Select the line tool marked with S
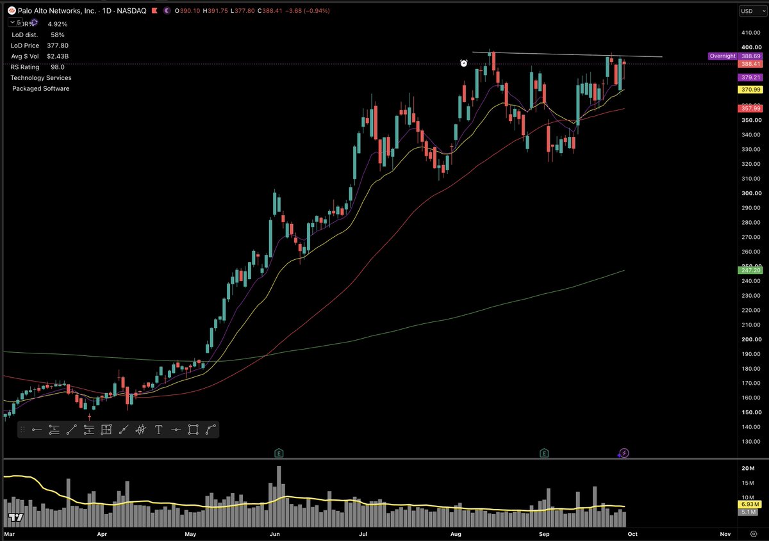Image resolution: width=769 pixels, height=541 pixels. (89, 430)
